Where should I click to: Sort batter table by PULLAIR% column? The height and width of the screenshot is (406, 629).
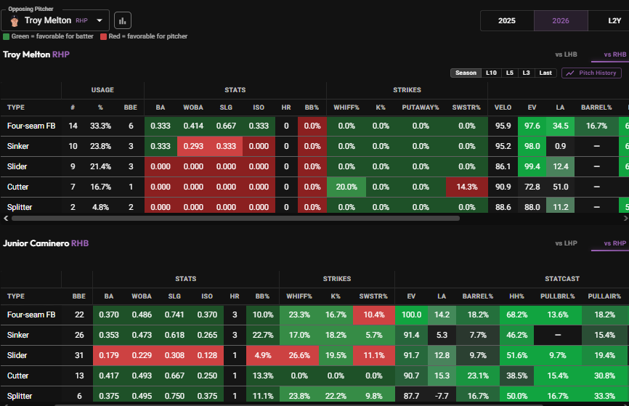point(604,296)
